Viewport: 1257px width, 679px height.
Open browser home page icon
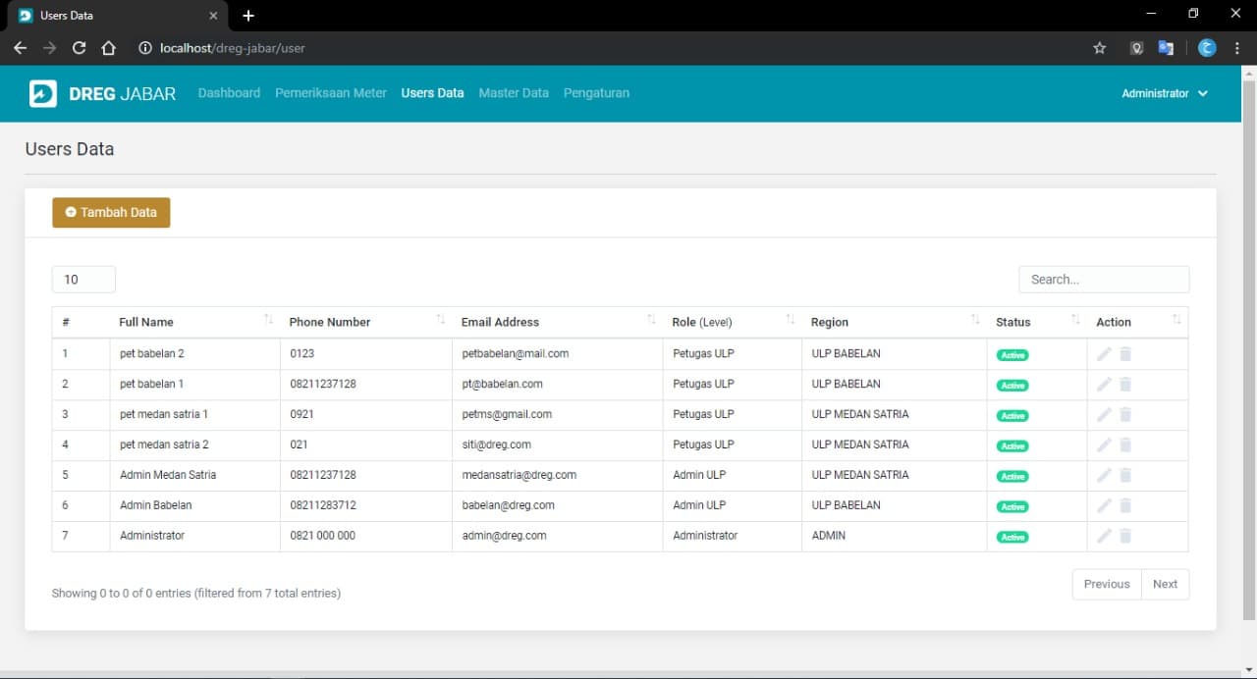pyautogui.click(x=109, y=47)
